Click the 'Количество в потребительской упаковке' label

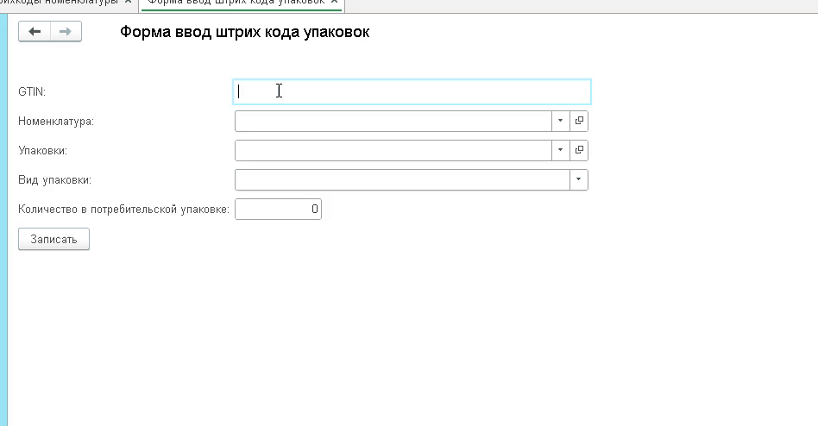(123, 209)
